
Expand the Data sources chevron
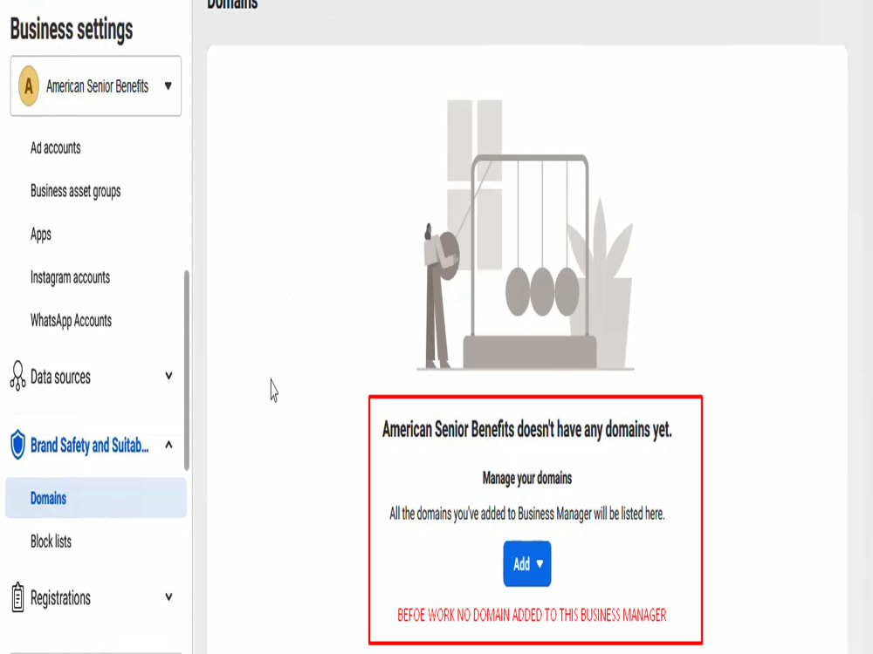(168, 376)
